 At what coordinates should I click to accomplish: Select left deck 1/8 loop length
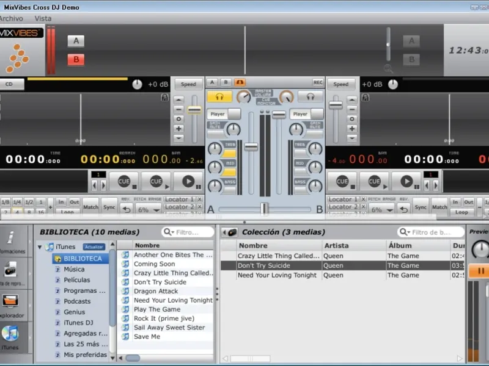click(x=6, y=202)
